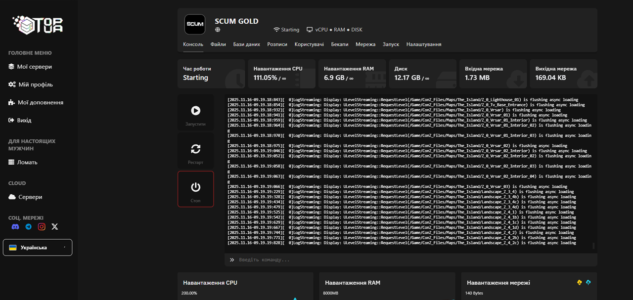Click the yellow download cloud icon

pos(580,282)
